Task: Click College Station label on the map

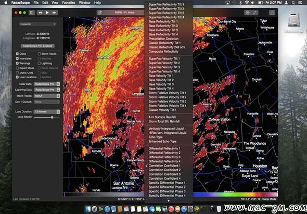Action: pyautogui.click(x=219, y=119)
